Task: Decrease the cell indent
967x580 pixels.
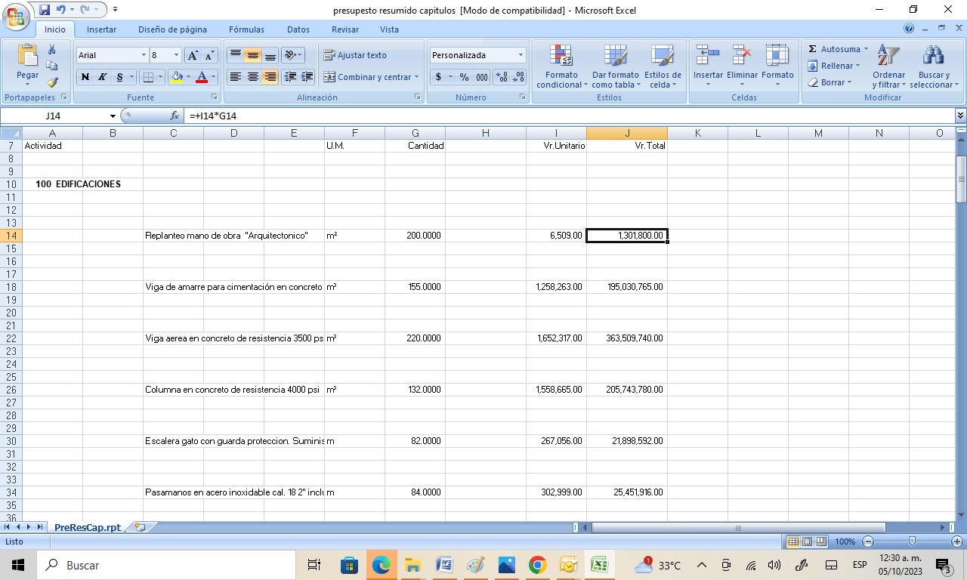Action: [290, 77]
